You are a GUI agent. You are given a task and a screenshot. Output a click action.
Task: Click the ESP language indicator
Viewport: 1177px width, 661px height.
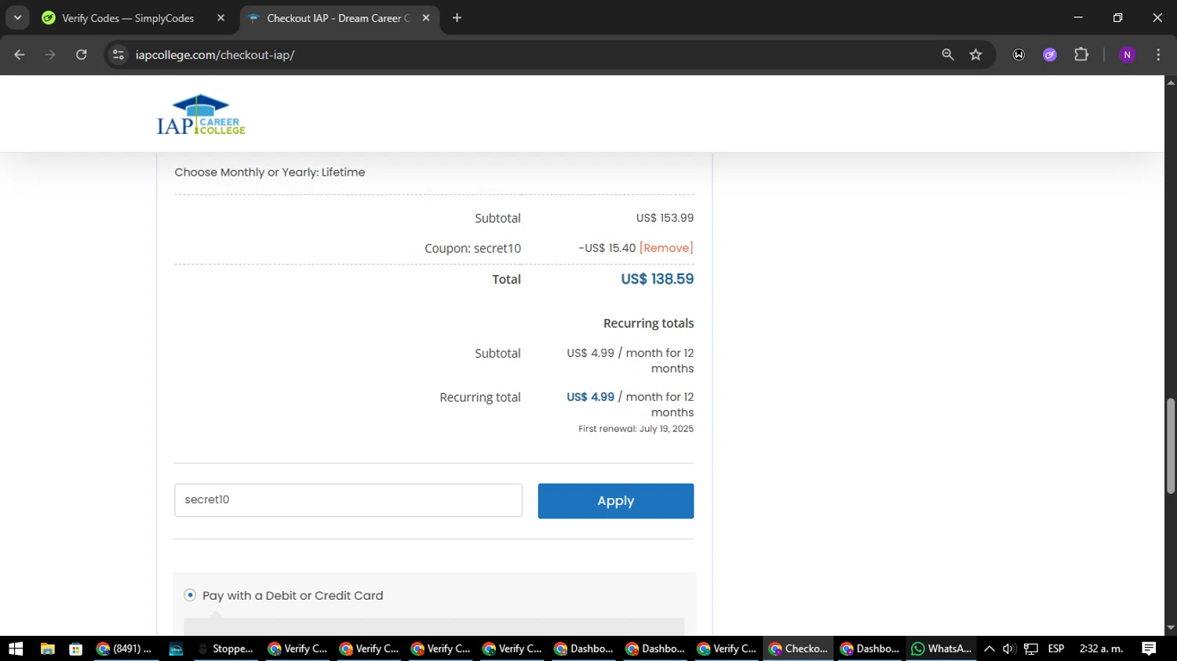click(x=1056, y=648)
